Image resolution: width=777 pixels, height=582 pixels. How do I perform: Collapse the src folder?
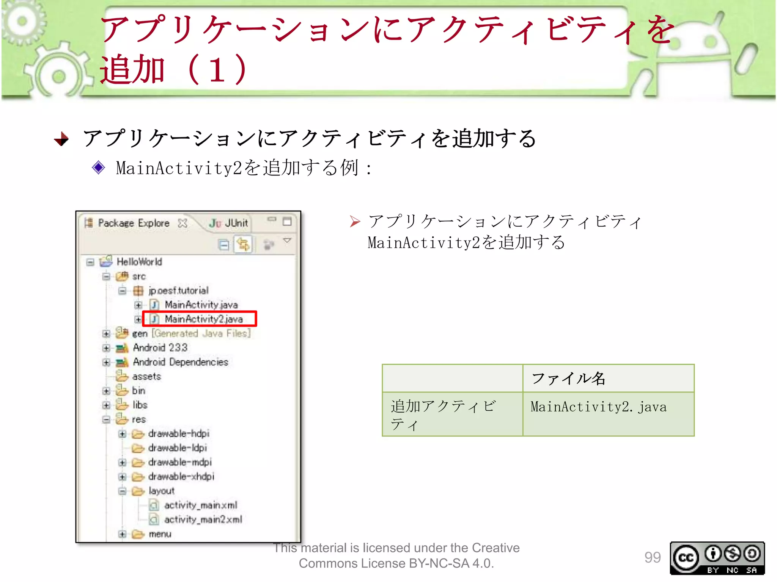tap(106, 276)
